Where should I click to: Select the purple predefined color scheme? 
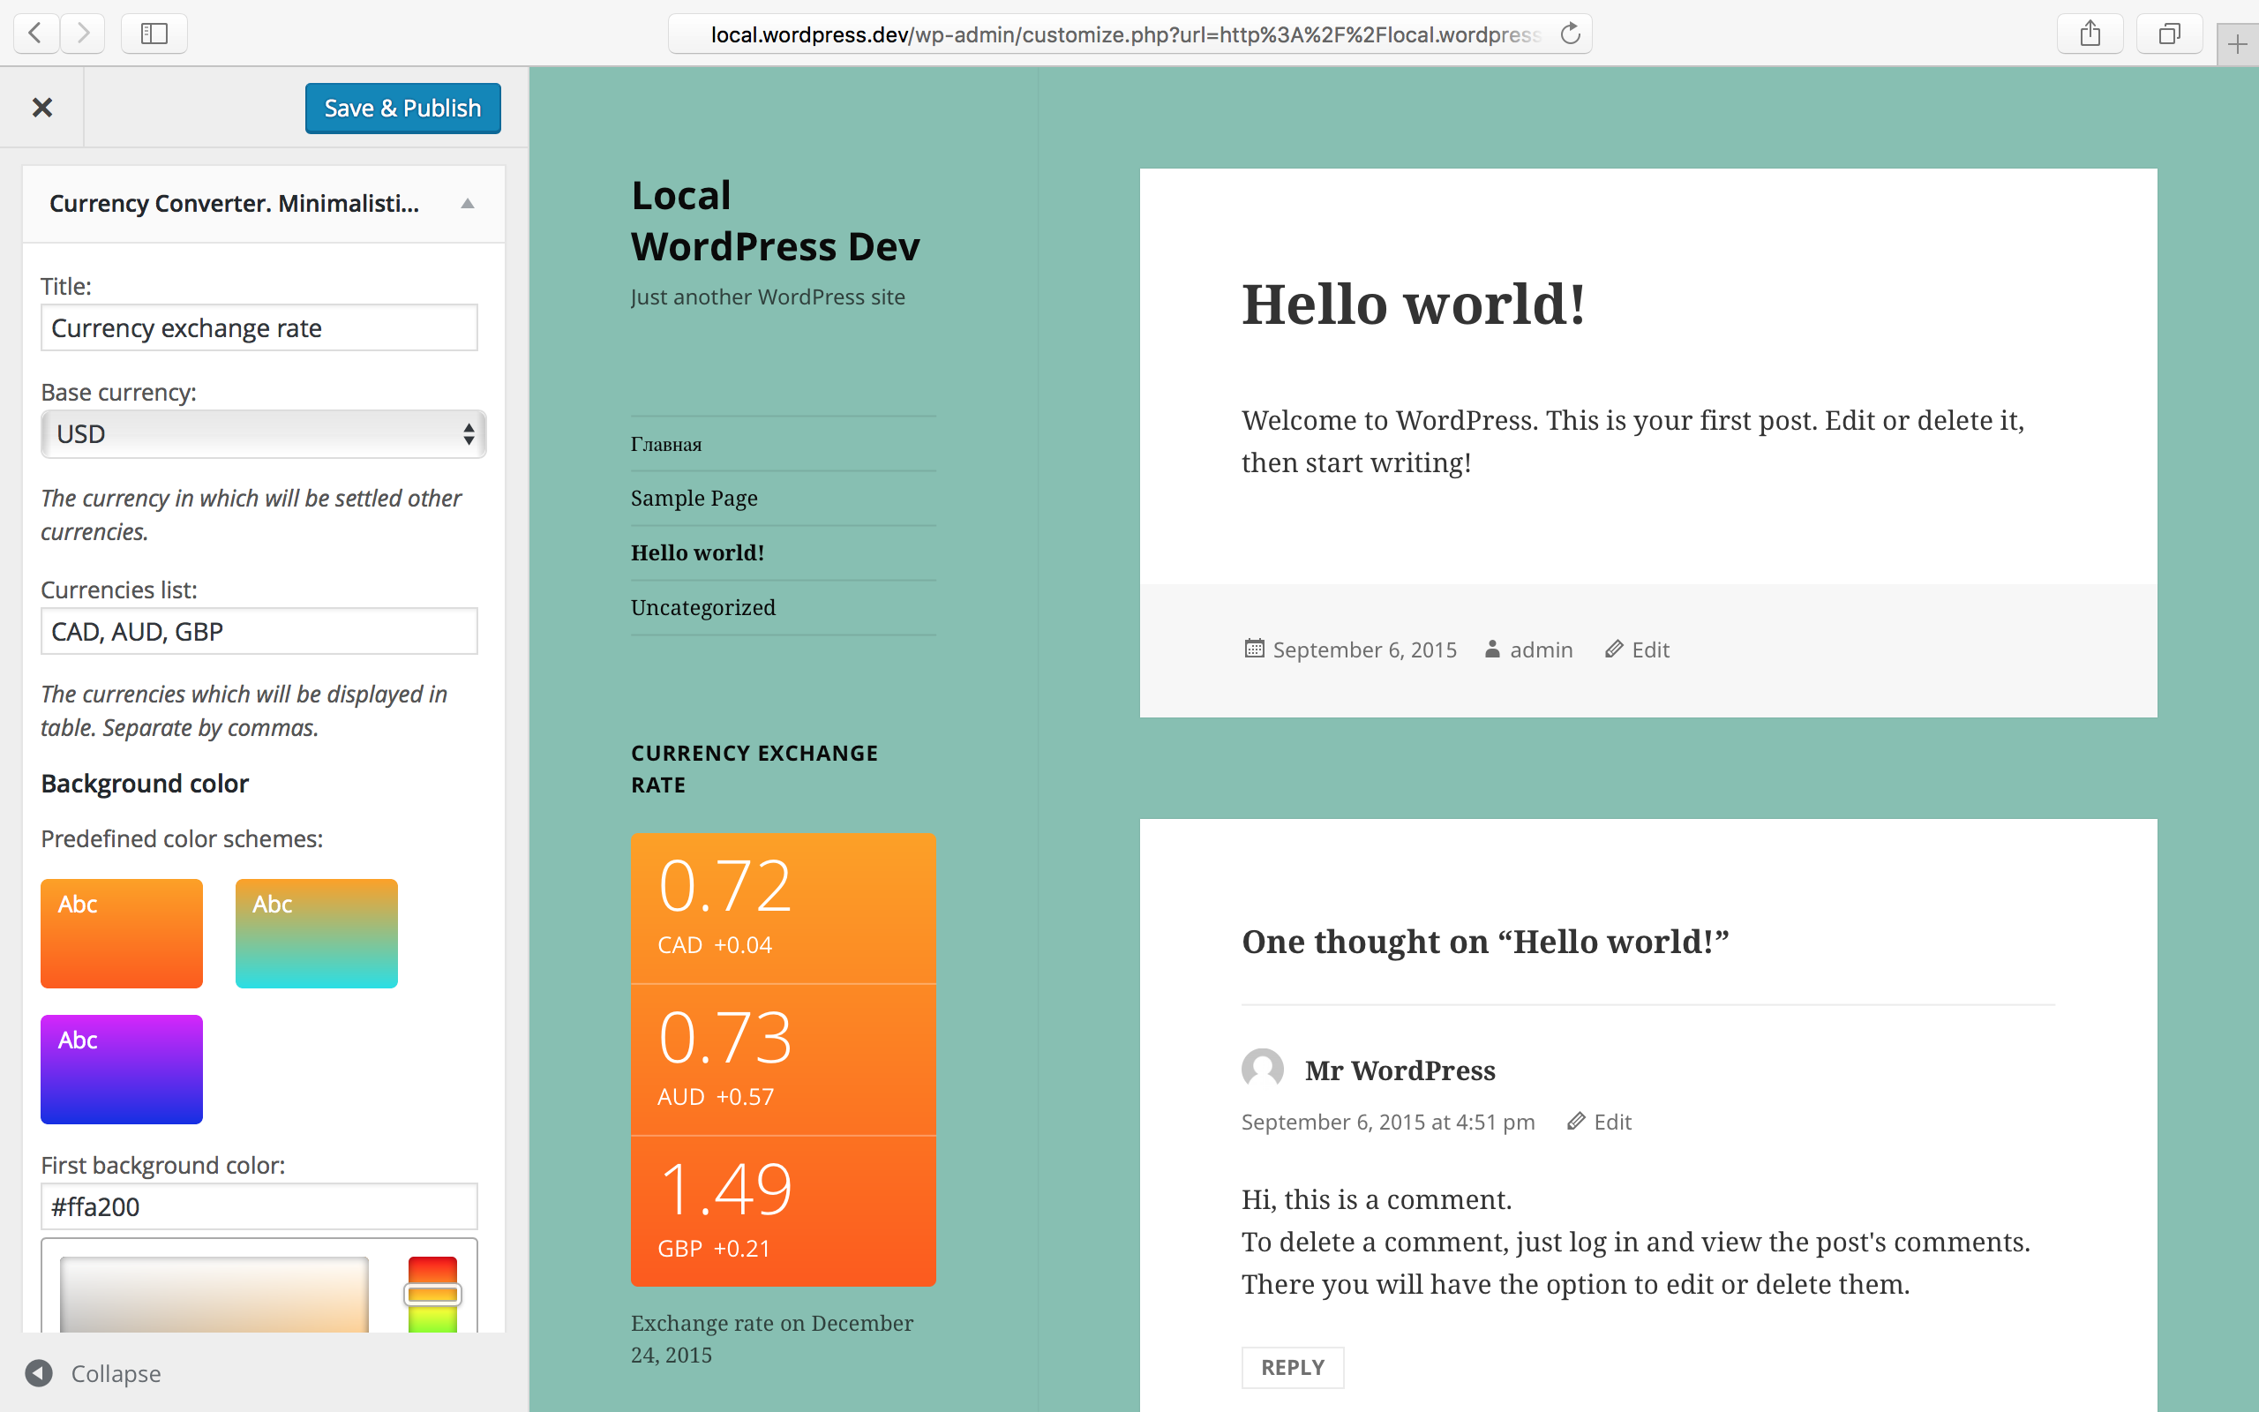click(x=120, y=1070)
